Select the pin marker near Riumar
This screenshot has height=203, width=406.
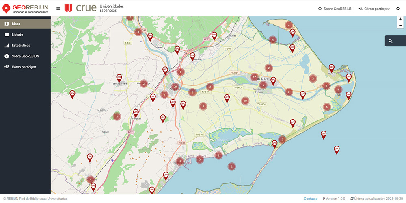click(x=331, y=68)
